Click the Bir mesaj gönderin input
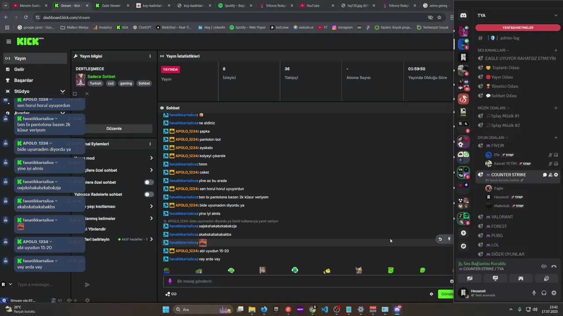The height and width of the screenshot is (316, 563). tap(308, 281)
